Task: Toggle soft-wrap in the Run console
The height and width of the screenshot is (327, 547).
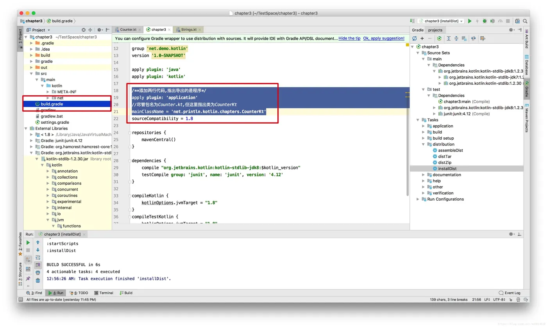Action: click(38, 258)
